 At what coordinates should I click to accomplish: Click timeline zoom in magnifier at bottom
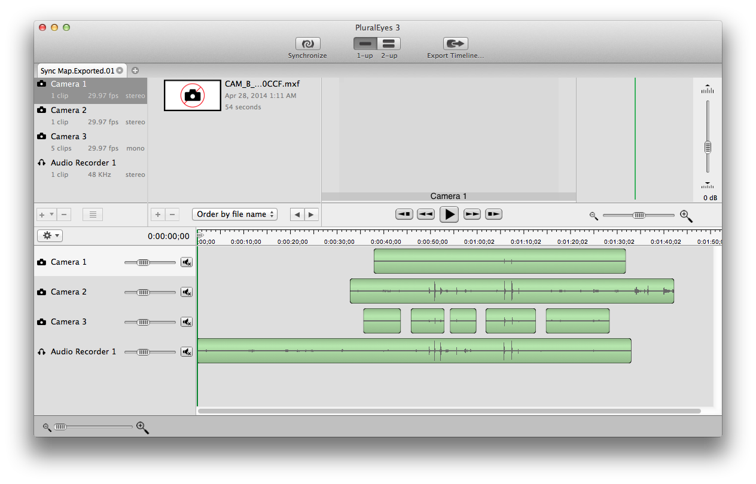click(142, 428)
